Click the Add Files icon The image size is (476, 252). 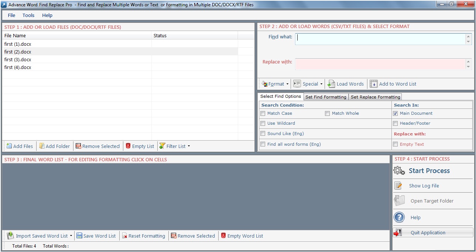9,146
